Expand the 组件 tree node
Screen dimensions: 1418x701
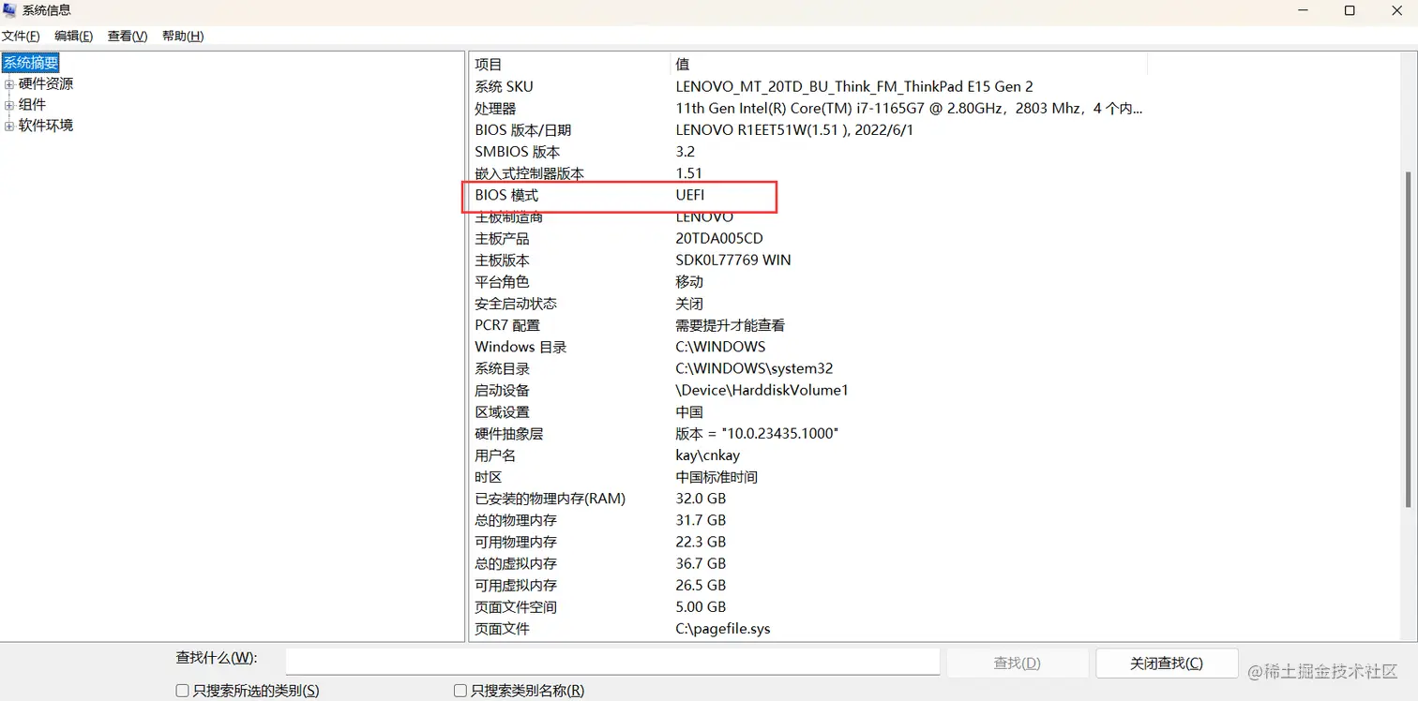pos(9,105)
